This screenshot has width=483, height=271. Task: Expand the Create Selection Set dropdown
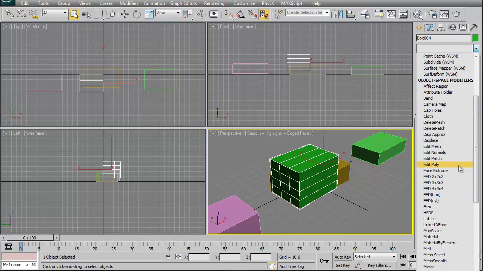coord(327,13)
